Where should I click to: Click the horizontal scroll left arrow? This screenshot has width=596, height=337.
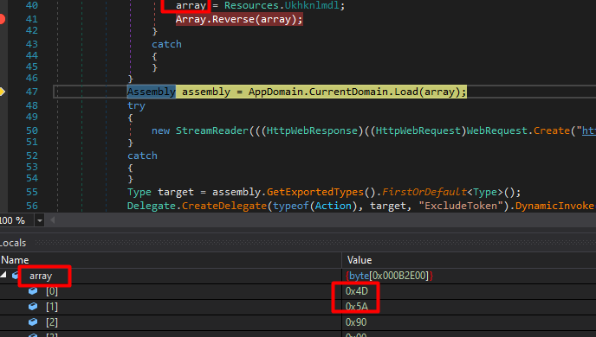(x=53, y=220)
